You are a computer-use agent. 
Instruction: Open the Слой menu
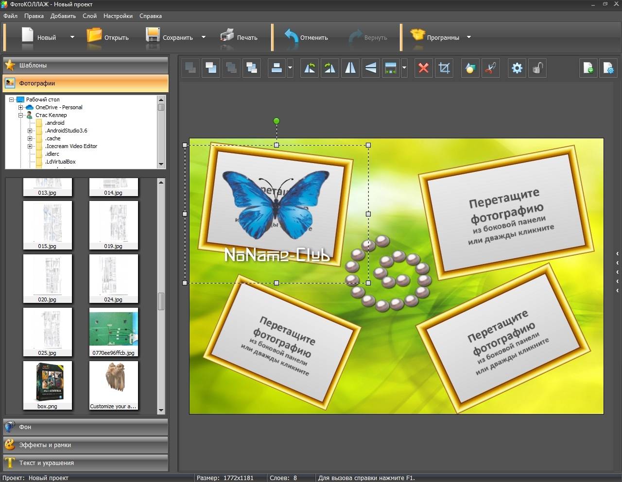[x=89, y=16]
